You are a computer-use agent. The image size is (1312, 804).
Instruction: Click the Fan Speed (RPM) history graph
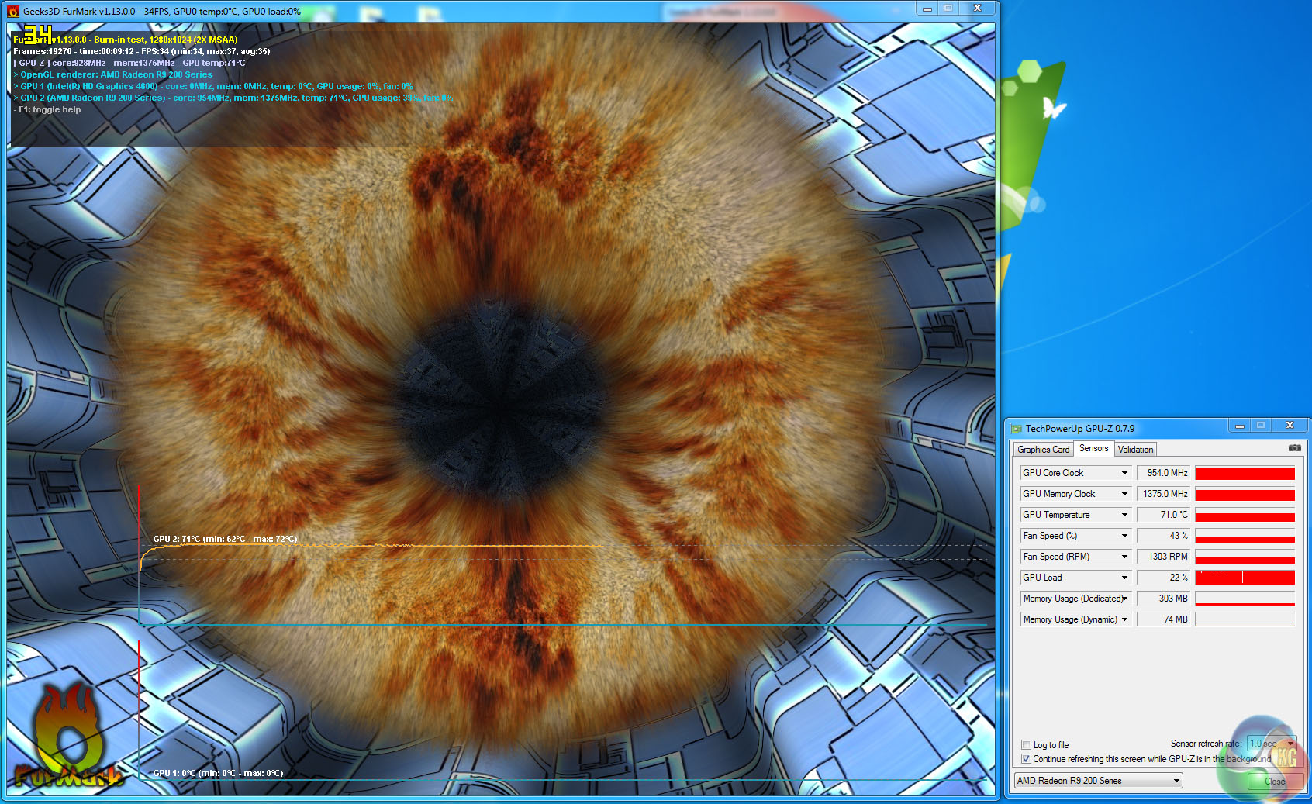pyautogui.click(x=1245, y=557)
